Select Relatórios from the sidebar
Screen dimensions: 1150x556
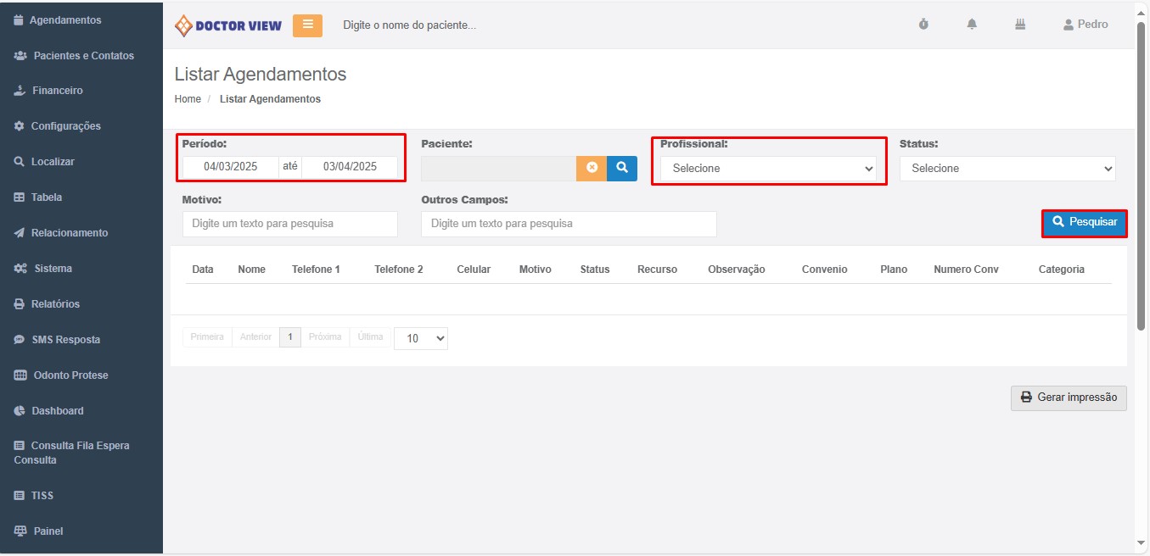[x=55, y=304]
